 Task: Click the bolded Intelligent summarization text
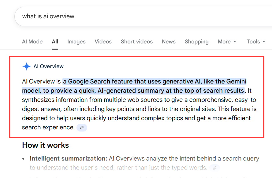click(x=68, y=158)
